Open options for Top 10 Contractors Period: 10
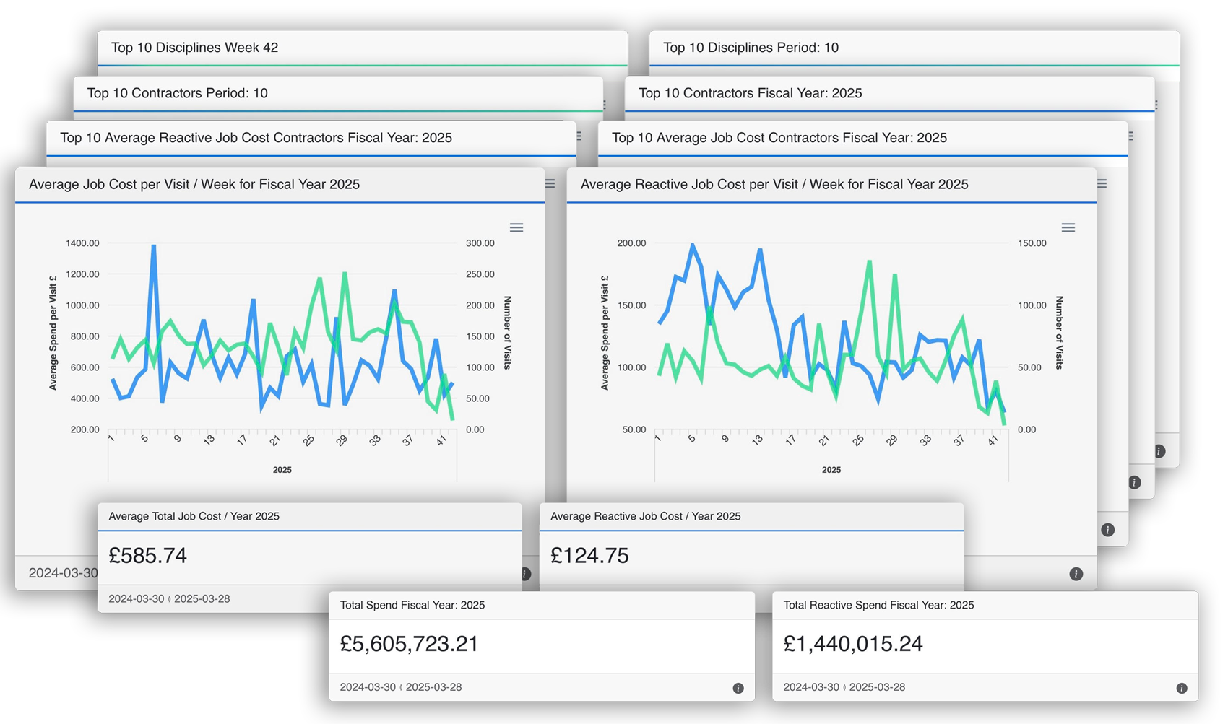This screenshot has width=1228, height=724. pos(604,105)
